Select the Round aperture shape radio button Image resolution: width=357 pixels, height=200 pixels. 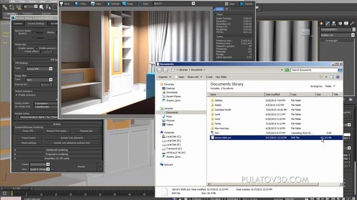pos(33,32)
